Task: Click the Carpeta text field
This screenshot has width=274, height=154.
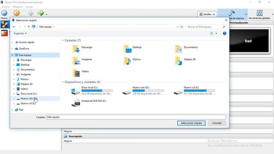Action: 136,117
